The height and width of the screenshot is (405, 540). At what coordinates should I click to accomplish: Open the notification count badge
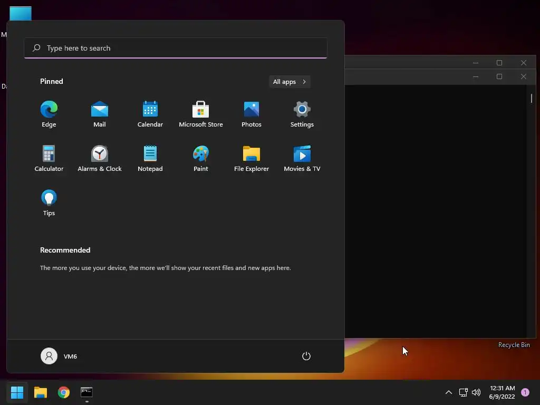pyautogui.click(x=525, y=392)
